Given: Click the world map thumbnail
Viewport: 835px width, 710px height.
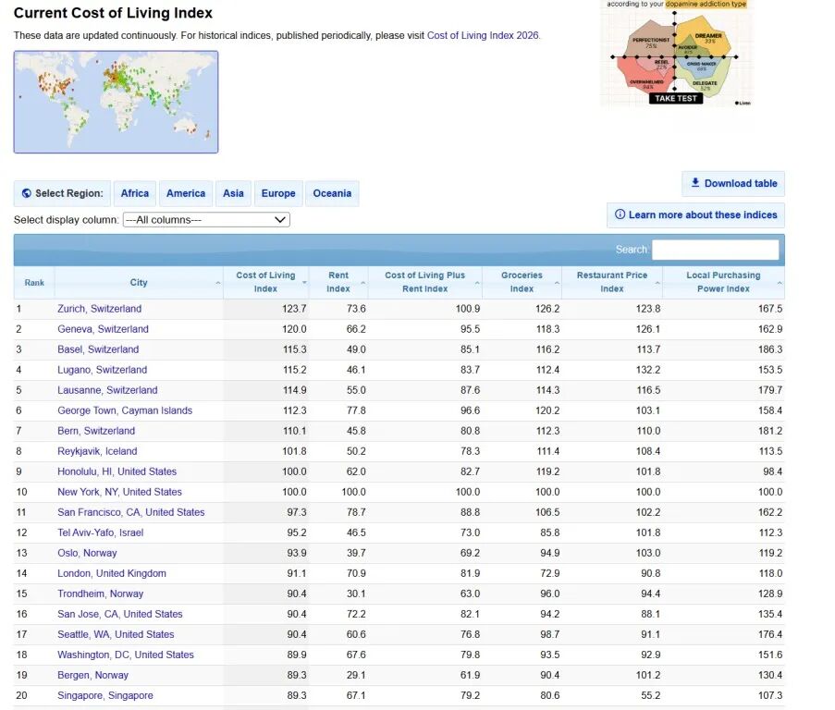Looking at the screenshot, I should click(x=116, y=102).
